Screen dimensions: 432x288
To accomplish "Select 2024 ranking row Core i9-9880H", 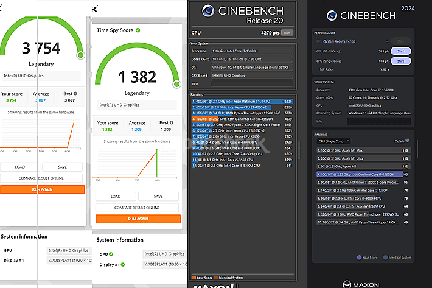I will pyautogui.click(x=364, y=198).
